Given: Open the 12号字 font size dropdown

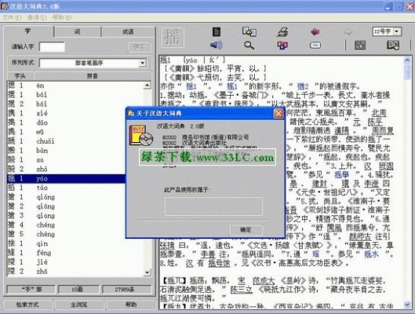Looking at the screenshot, I should pyautogui.click(x=396, y=31).
